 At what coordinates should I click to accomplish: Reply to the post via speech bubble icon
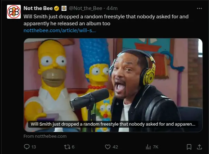(27, 147)
